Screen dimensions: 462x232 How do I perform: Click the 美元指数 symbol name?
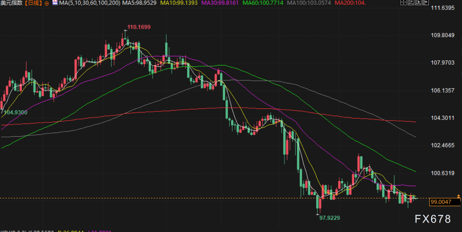click(x=11, y=3)
